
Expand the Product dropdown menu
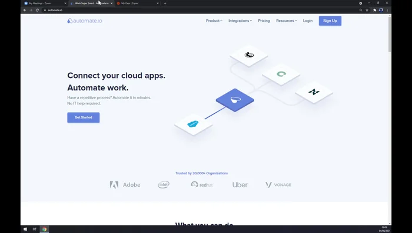[214, 21]
